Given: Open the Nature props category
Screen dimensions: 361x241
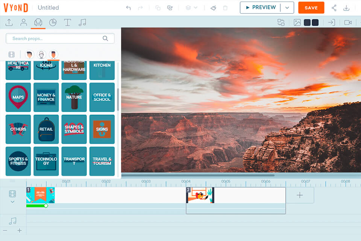Looking at the screenshot, I should (74, 97).
